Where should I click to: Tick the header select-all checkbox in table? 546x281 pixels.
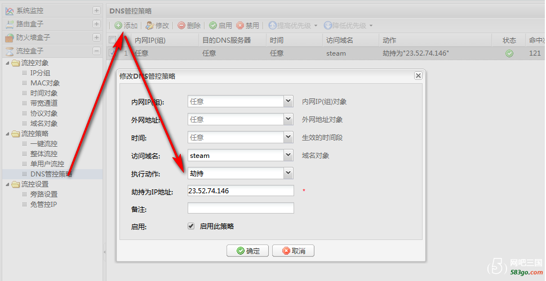113,40
